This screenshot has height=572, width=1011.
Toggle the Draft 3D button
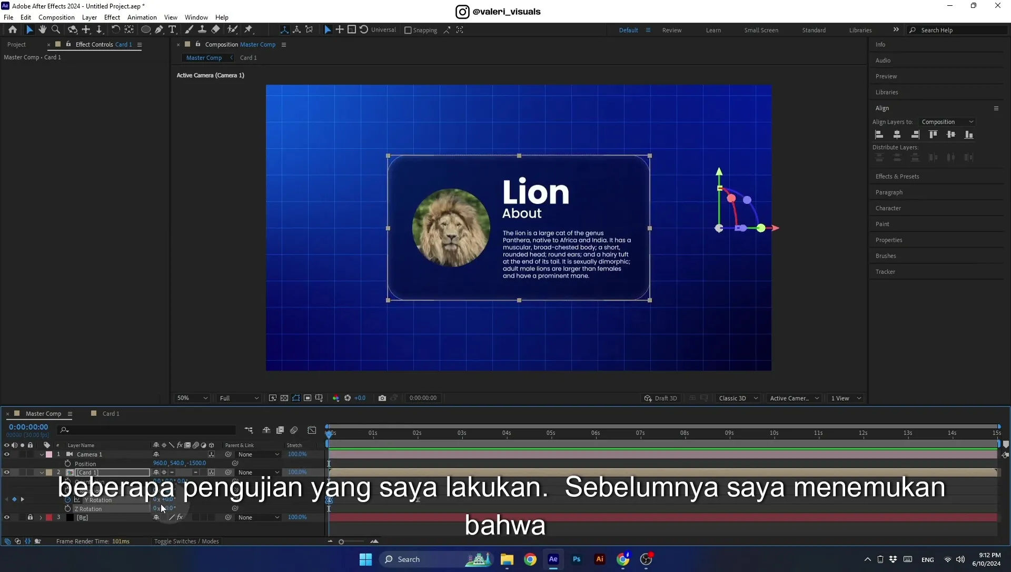(x=661, y=399)
